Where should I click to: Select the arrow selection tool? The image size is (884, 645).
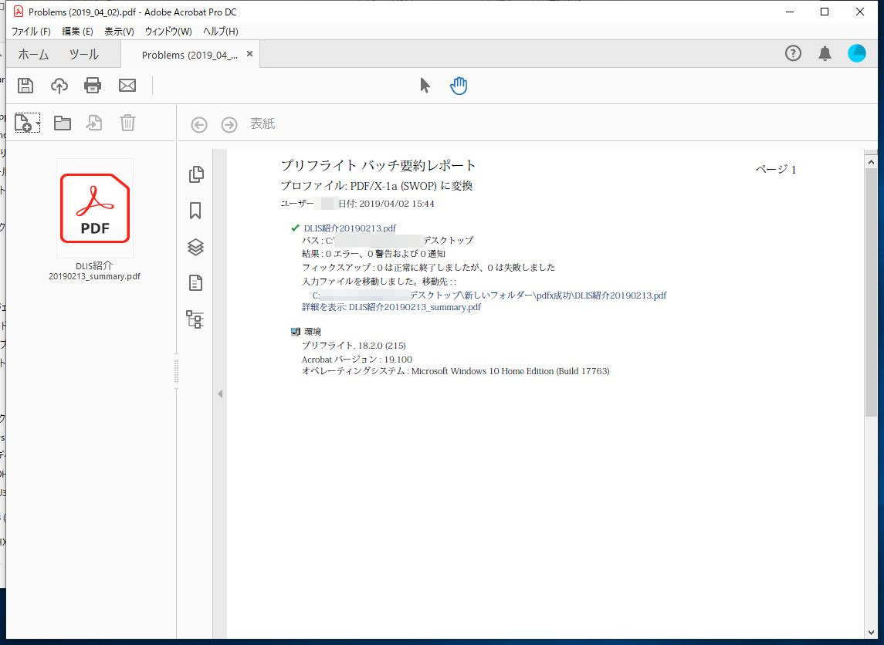[425, 86]
